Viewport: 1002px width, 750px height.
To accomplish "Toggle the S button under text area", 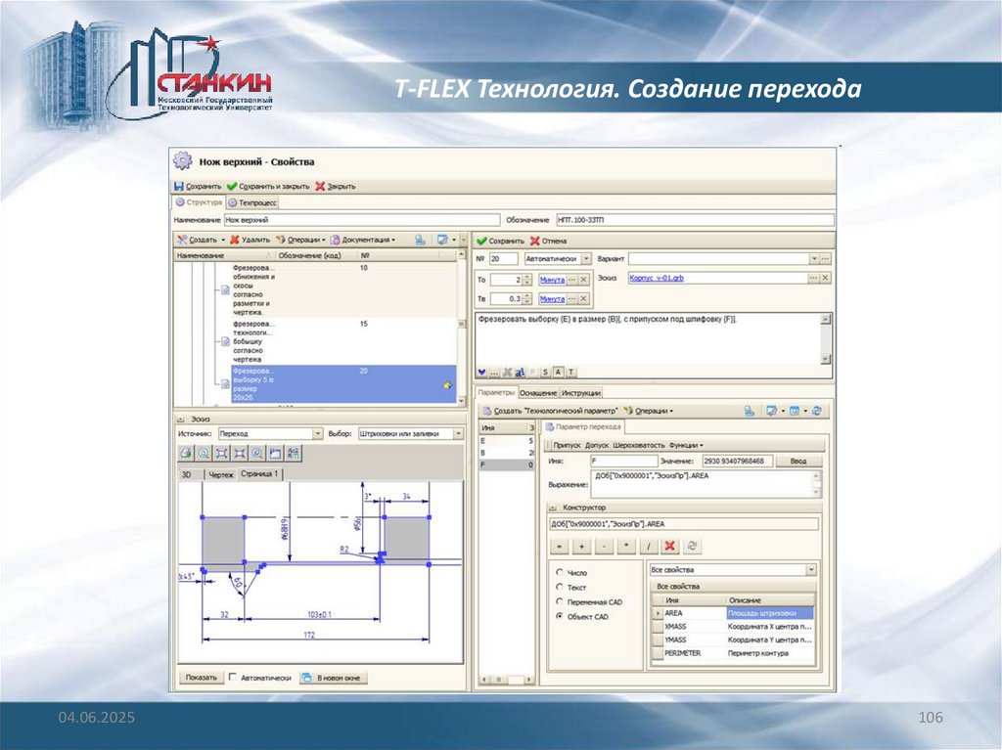I will pos(545,372).
